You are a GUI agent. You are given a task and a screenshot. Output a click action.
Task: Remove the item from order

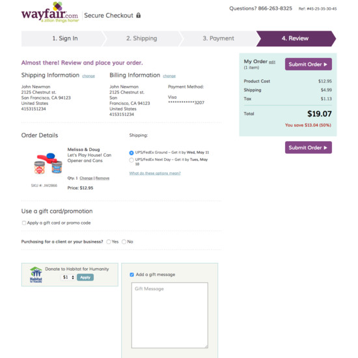pos(102,178)
